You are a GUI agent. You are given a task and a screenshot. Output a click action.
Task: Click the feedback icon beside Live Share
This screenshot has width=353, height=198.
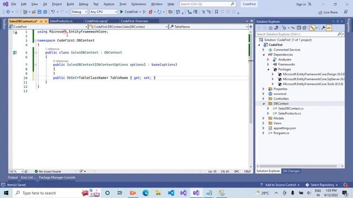(x=346, y=12)
